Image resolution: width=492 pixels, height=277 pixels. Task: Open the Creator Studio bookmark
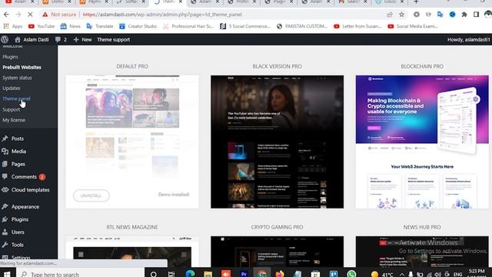pos(138,26)
